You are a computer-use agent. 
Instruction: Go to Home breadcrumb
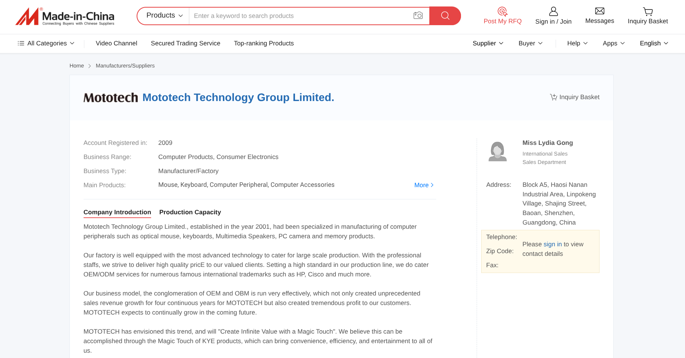coord(77,66)
